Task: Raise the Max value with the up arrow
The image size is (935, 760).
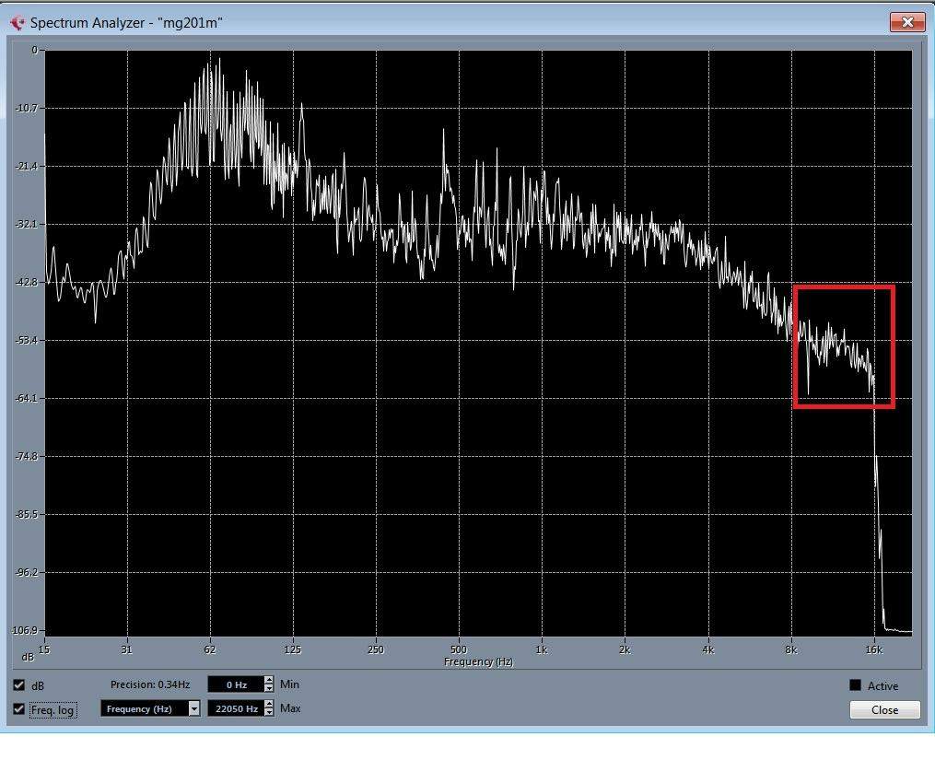Action: click(269, 705)
